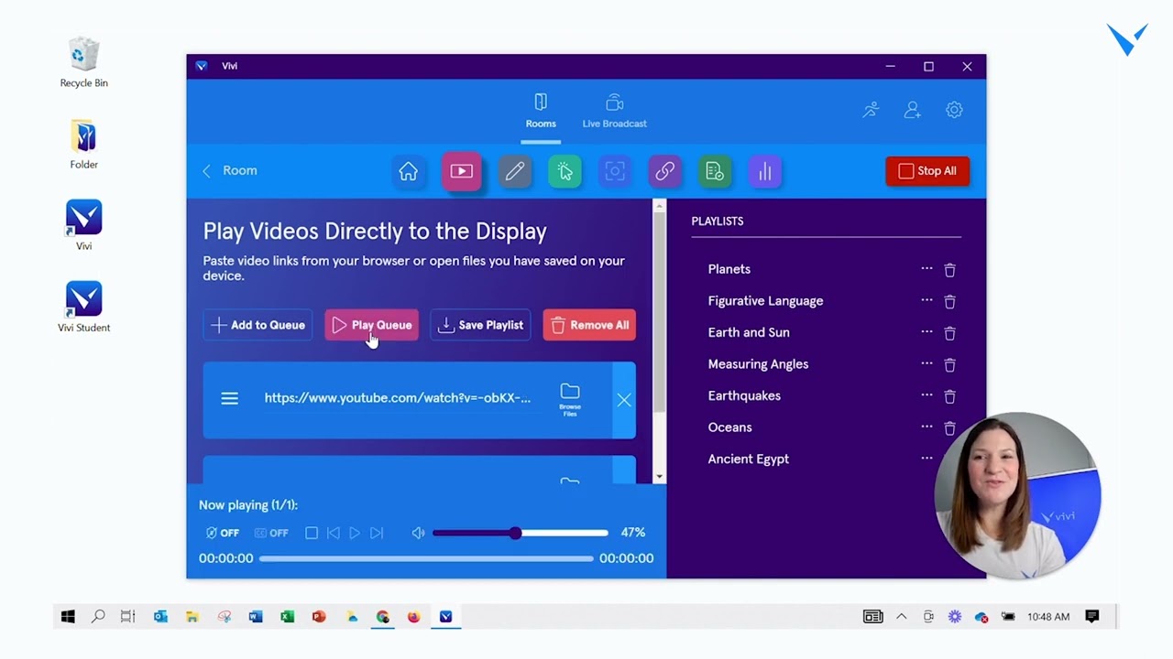This screenshot has height=659, width=1173.
Task: Delete the Figurative Language playlist
Action: coord(949,301)
